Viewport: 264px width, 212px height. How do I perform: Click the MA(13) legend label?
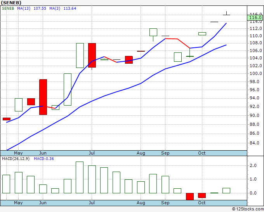click(x=24, y=9)
